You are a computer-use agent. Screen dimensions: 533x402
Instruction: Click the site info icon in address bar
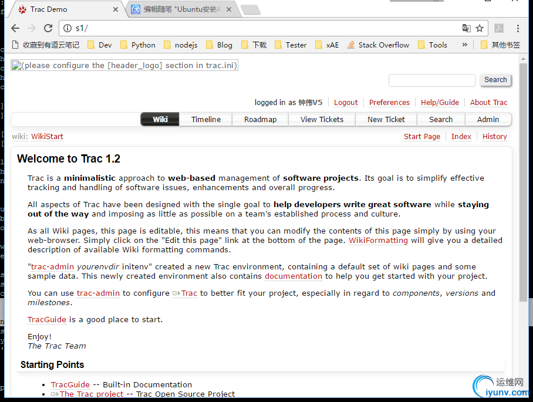pos(68,28)
